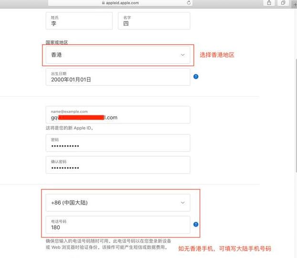Show the tab overview in Safari
The height and width of the screenshot is (258, 297).
[x=283, y=3]
